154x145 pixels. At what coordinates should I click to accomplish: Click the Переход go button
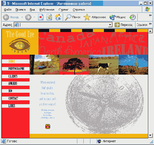pos(124,25)
